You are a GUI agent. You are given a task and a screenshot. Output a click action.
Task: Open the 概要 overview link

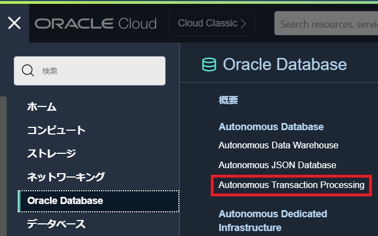point(228,100)
